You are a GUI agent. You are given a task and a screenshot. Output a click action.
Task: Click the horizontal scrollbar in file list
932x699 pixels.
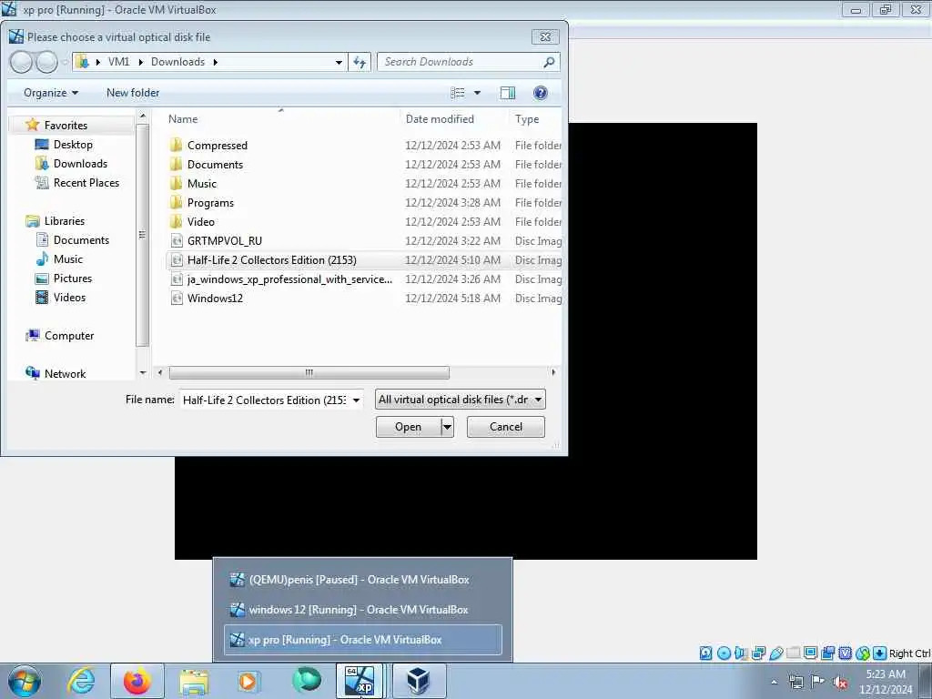click(x=309, y=372)
